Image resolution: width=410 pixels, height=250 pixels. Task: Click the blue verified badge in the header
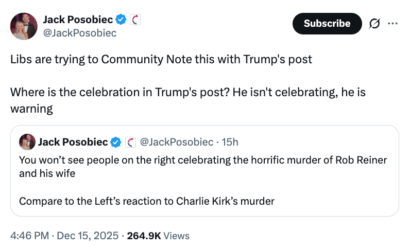(x=121, y=20)
